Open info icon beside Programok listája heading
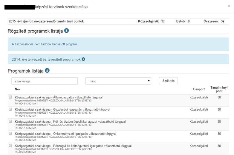Screen dimensions: 234x155 click(47, 71)
